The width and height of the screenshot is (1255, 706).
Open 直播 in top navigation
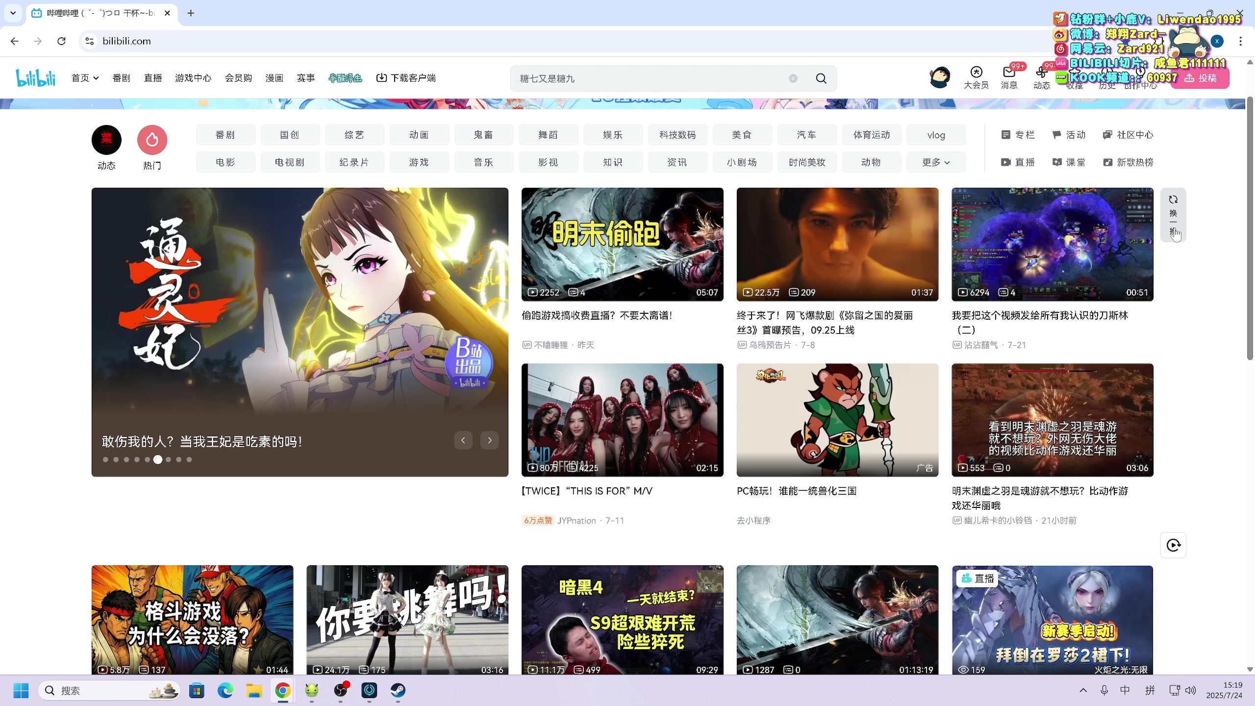pyautogui.click(x=153, y=78)
